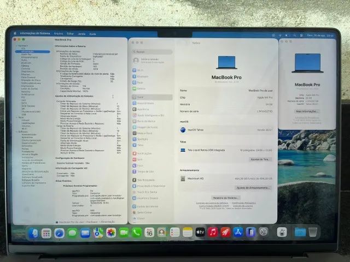Open iPhone Mirroring in the Dock
This screenshot has width=350, height=262.
pyautogui.click(x=250, y=232)
